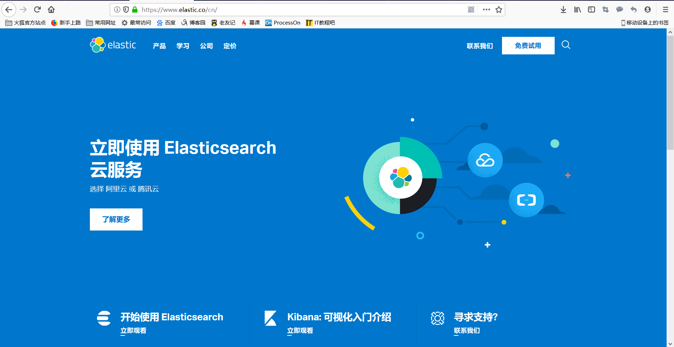Screen dimensions: 674x347
Task: Toggle the Firefox sidebar
Action: pyautogui.click(x=591, y=9)
